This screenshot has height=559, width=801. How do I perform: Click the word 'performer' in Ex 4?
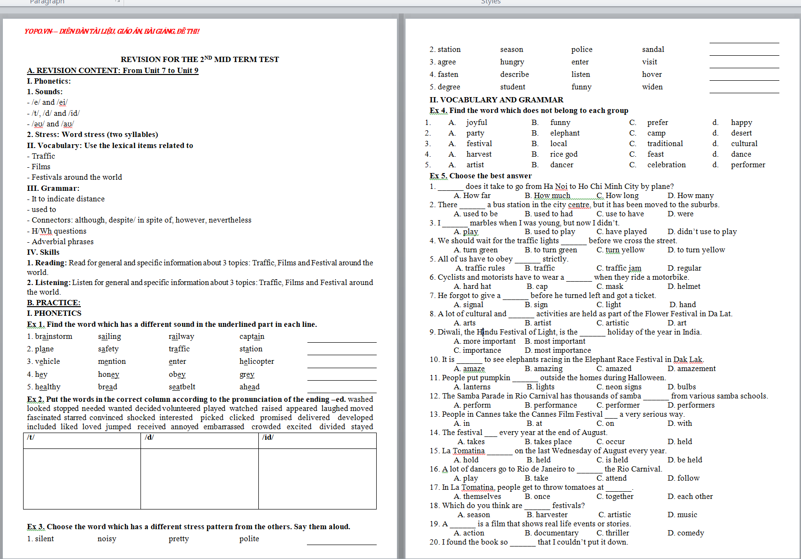point(748,164)
